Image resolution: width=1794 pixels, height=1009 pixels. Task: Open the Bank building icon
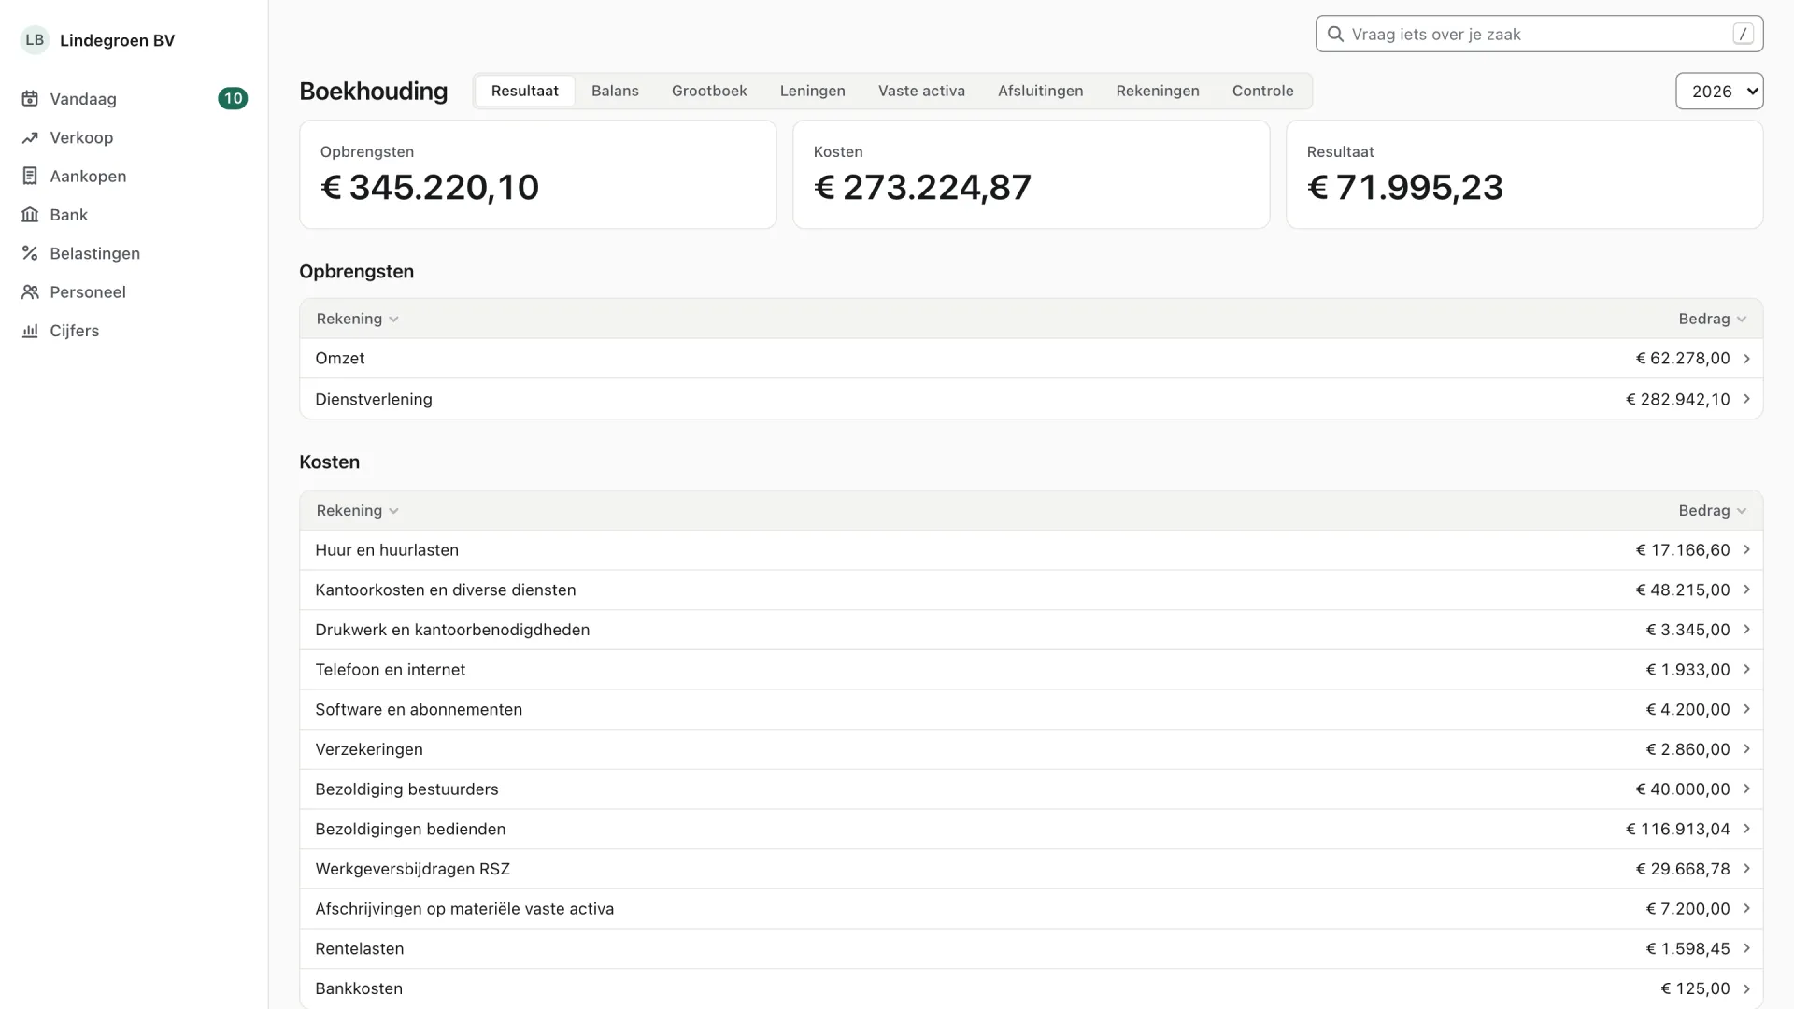click(30, 215)
